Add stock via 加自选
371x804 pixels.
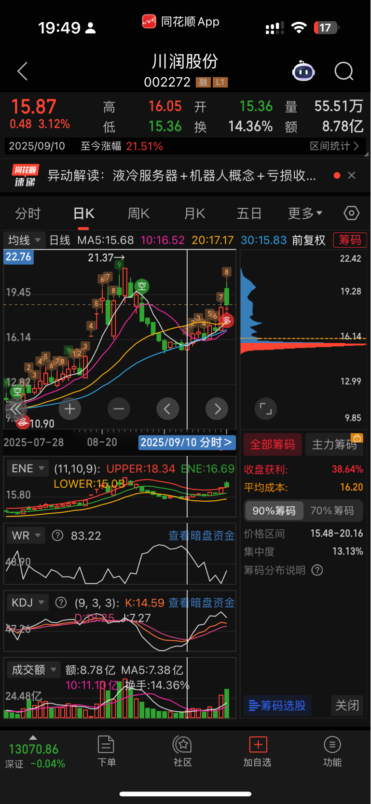click(x=258, y=751)
